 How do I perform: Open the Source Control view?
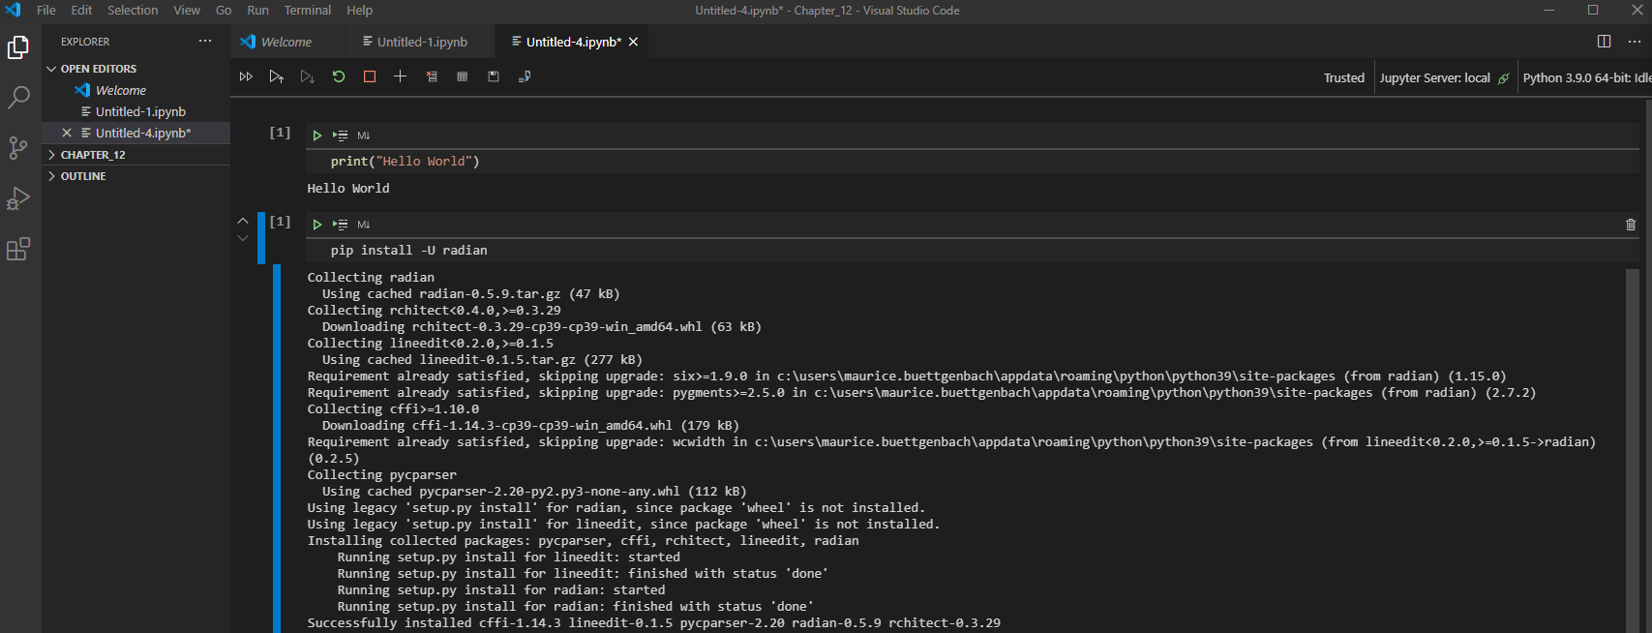coord(18,147)
